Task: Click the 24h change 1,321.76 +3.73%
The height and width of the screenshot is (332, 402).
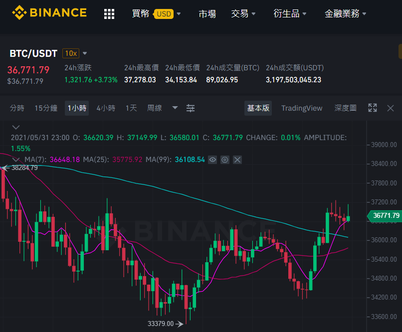Action: (91, 80)
